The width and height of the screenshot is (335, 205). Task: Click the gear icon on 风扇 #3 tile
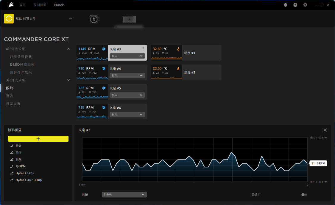pos(104,49)
